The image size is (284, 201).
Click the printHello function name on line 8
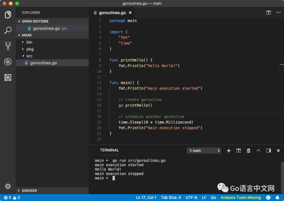(132, 60)
